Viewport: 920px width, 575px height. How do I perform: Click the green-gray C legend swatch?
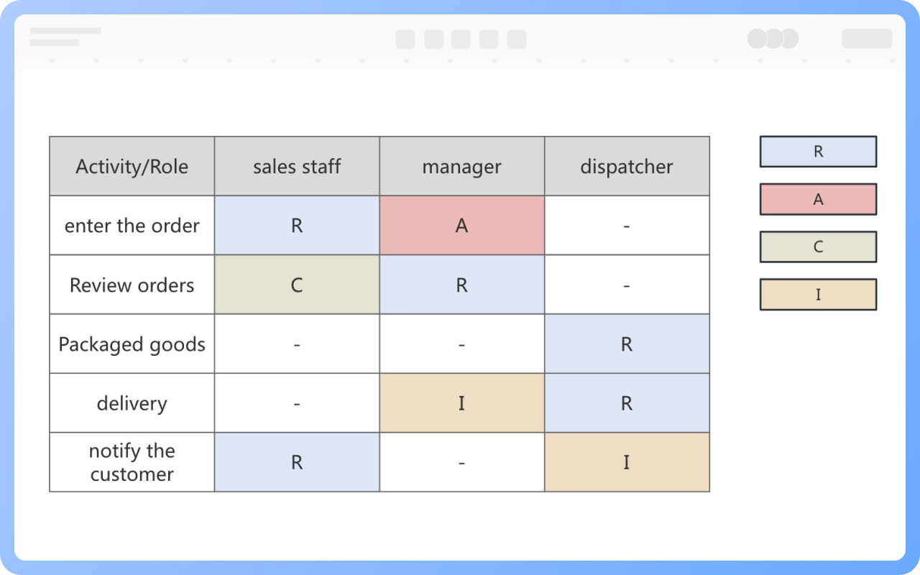pyautogui.click(x=818, y=247)
